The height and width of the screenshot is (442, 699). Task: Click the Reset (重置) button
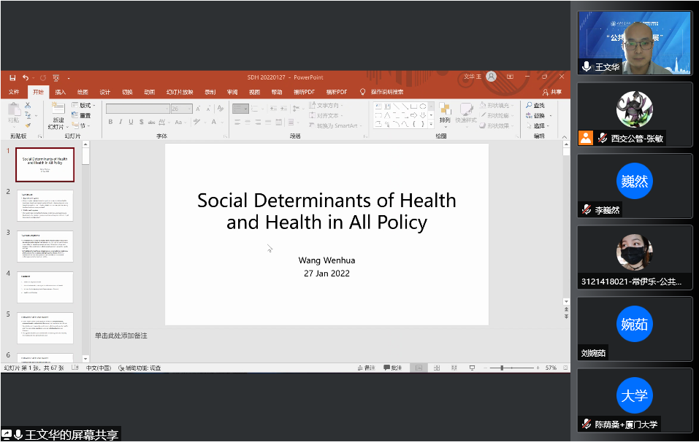pyautogui.click(x=82, y=116)
